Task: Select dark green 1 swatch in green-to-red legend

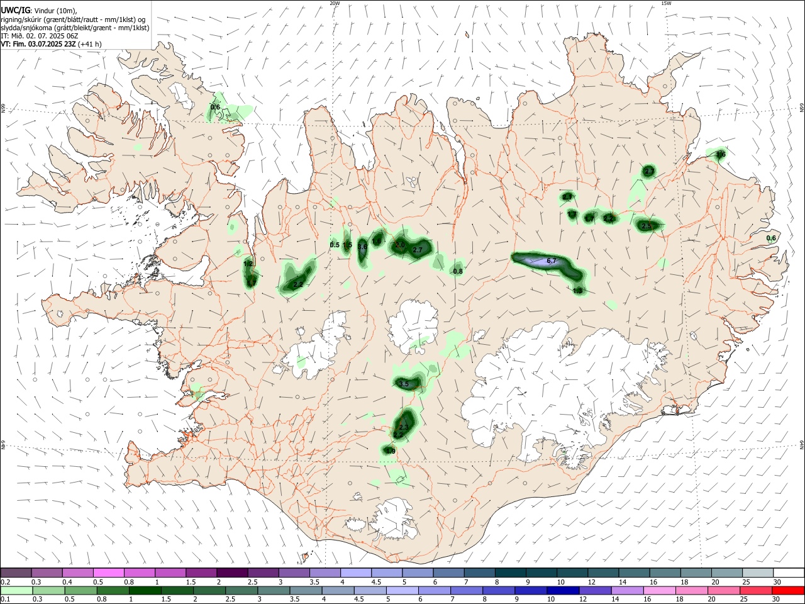Action: (x=145, y=590)
